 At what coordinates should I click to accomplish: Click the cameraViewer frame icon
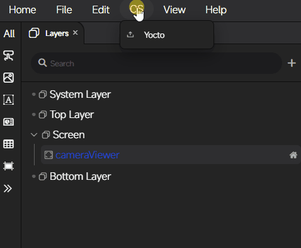coord(48,155)
